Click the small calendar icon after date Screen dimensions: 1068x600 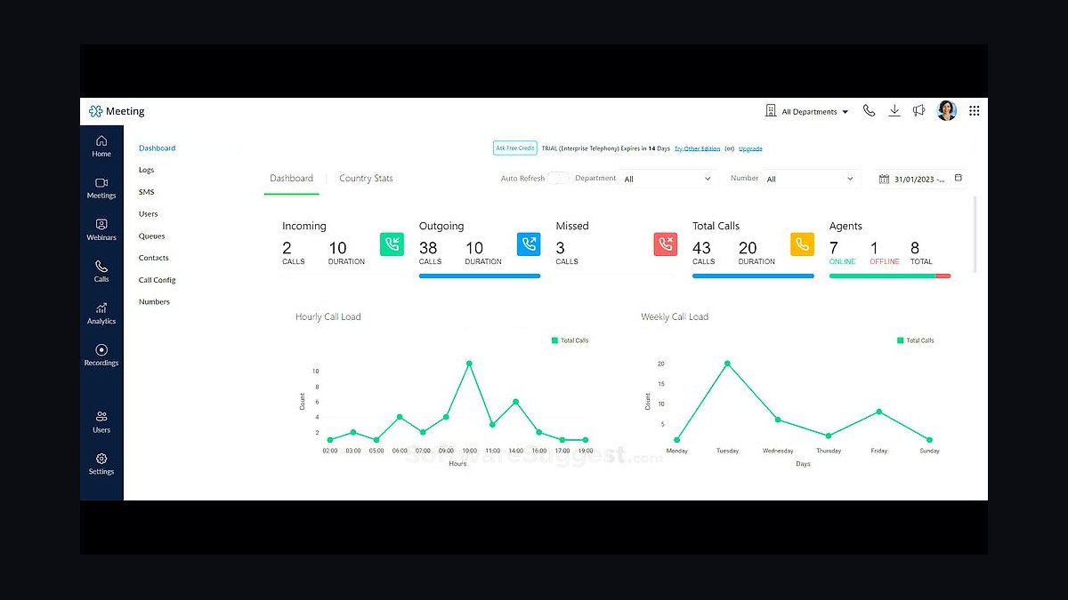pyautogui.click(x=959, y=178)
